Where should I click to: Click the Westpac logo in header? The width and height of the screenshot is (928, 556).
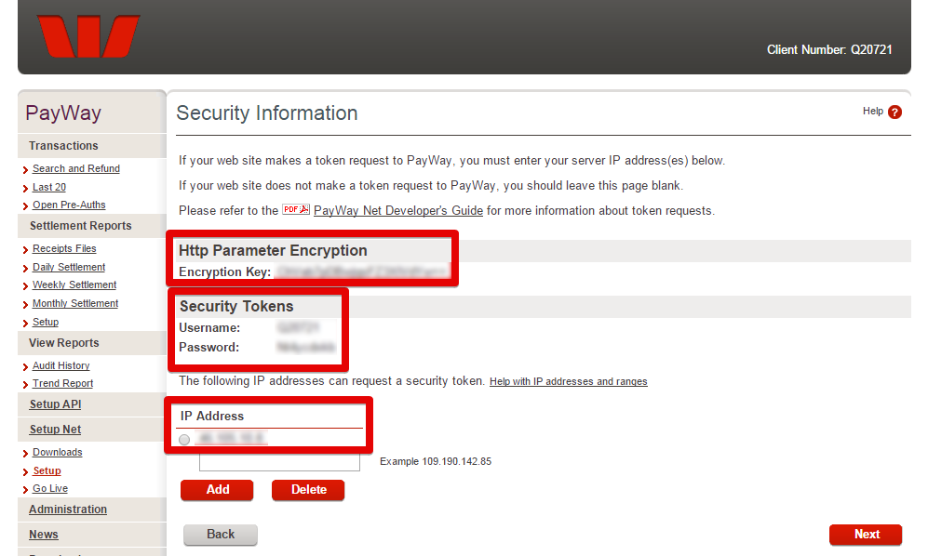pyautogui.click(x=88, y=36)
